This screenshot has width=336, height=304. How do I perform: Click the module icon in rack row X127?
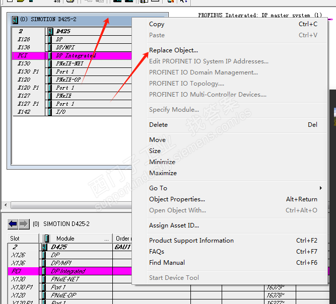(x=50, y=96)
